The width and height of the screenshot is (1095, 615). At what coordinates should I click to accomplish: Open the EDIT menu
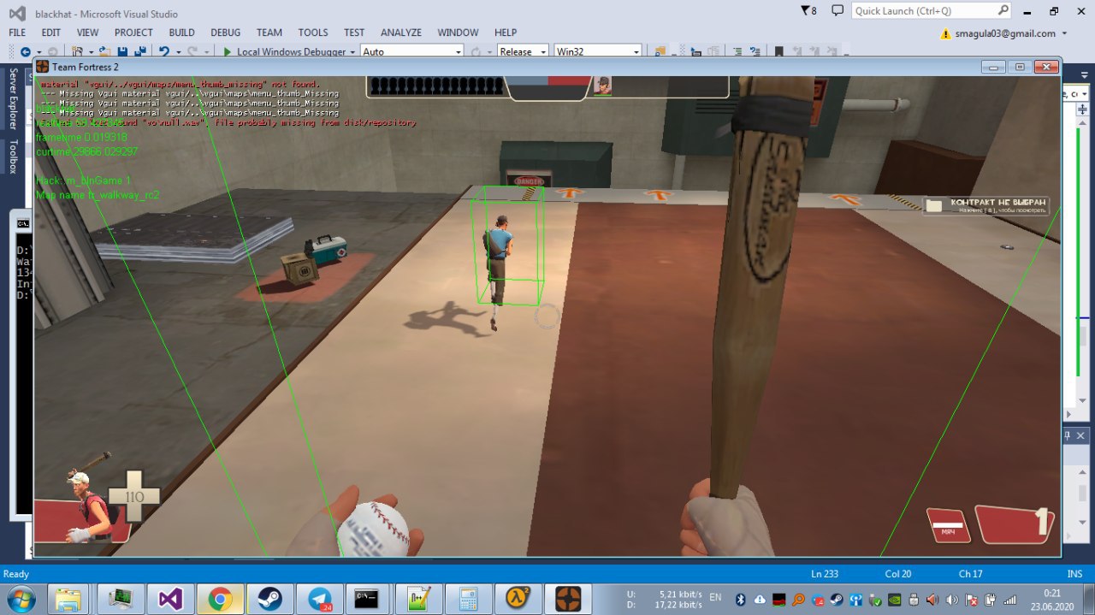click(x=51, y=33)
